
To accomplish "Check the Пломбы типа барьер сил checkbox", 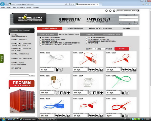I will (87, 39).
